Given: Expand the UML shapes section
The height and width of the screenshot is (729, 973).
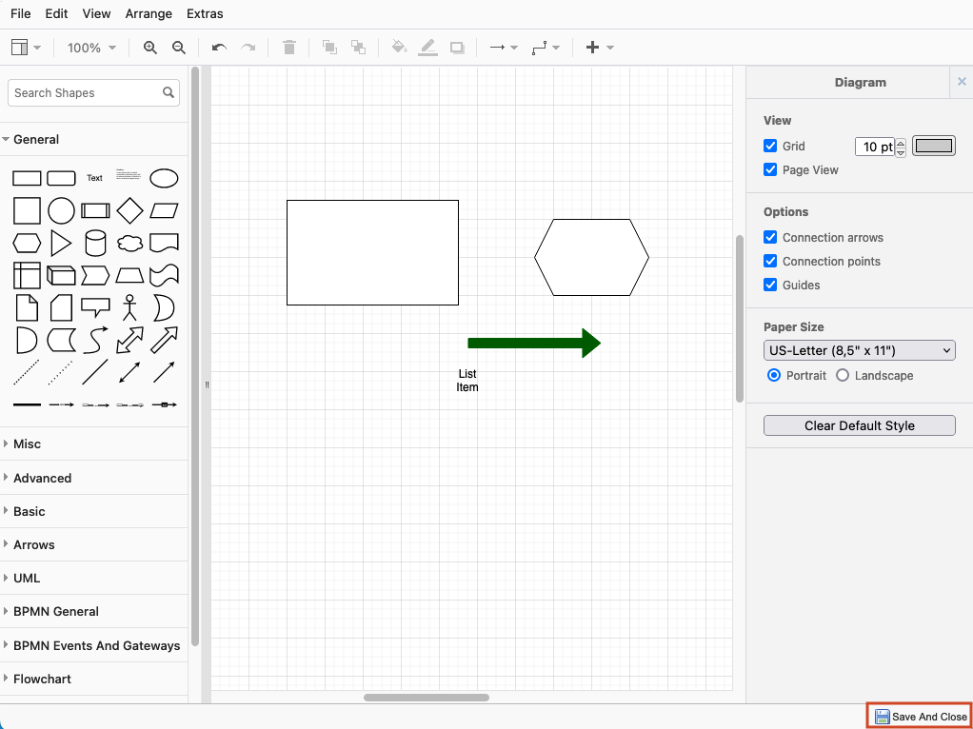Looking at the screenshot, I should [27, 578].
